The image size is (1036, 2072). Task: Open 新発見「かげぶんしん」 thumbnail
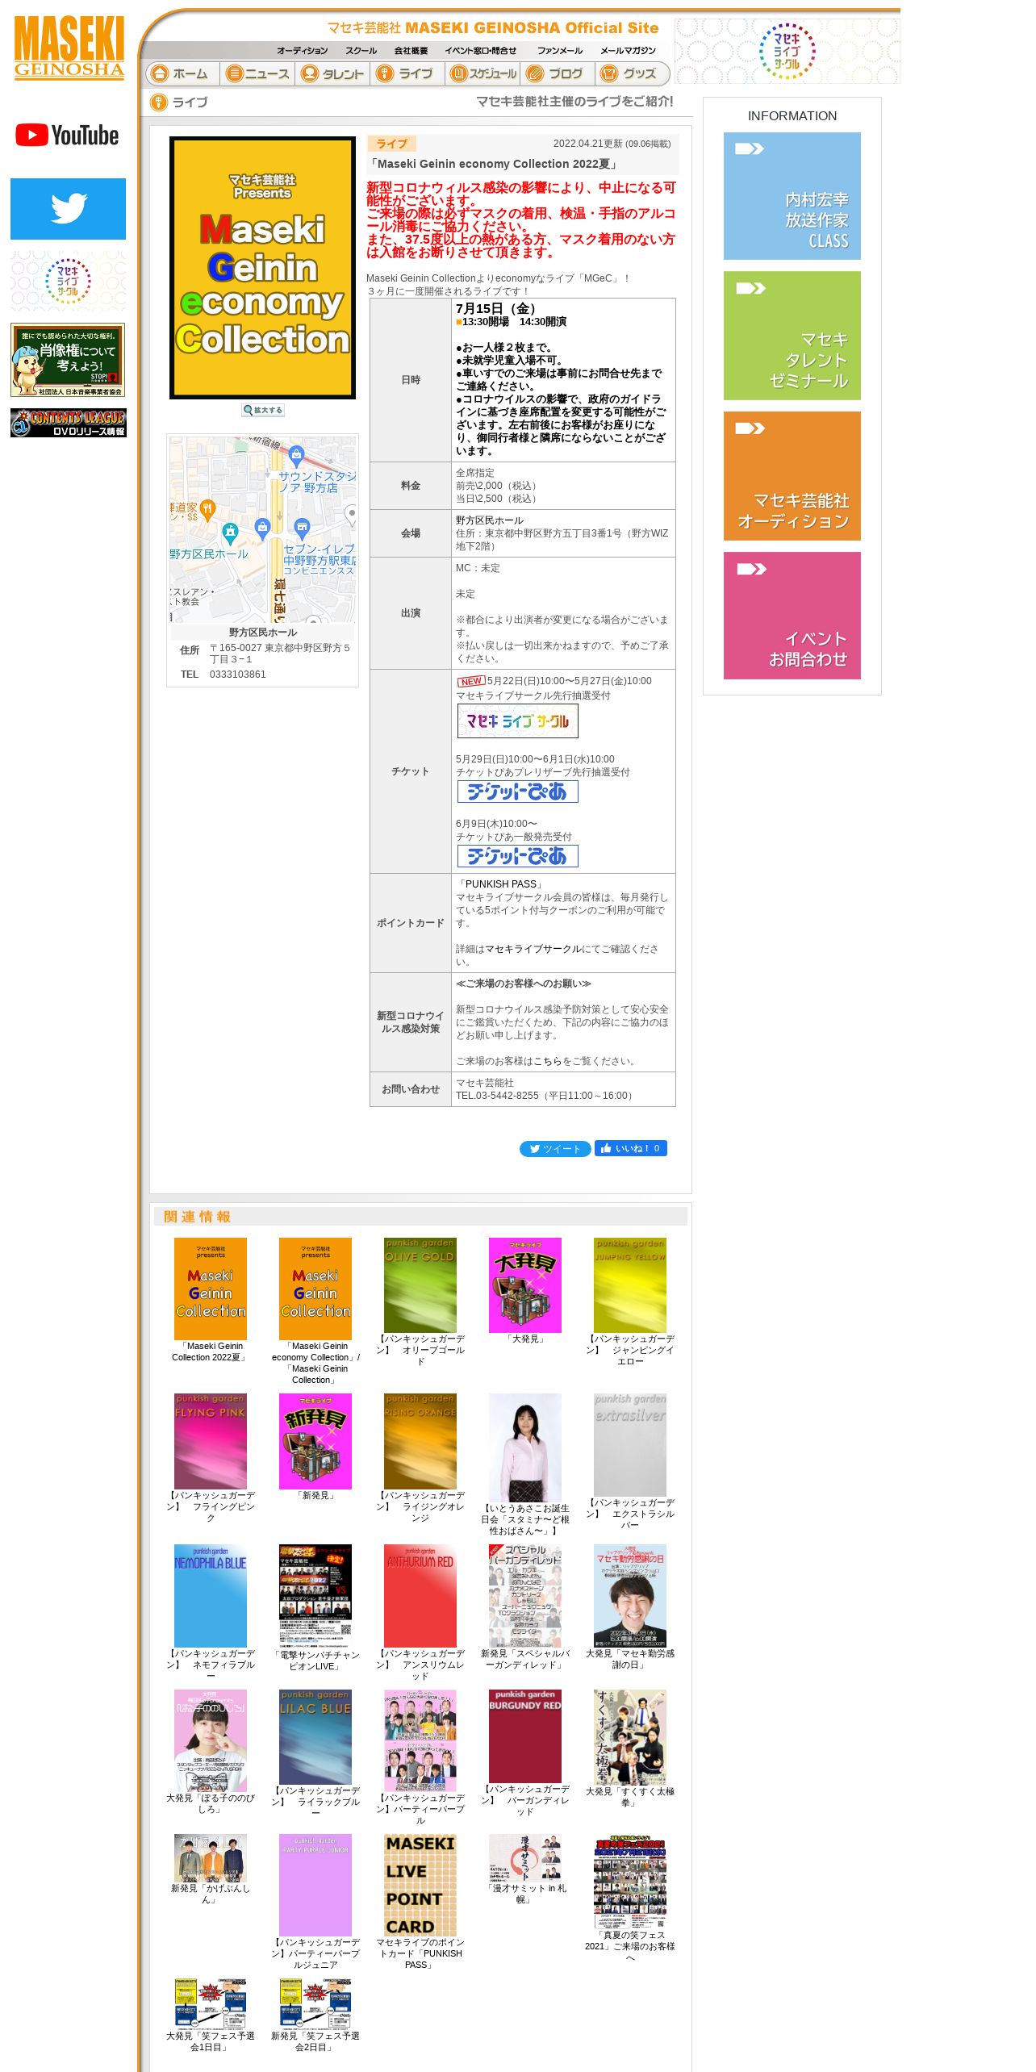tap(211, 1858)
